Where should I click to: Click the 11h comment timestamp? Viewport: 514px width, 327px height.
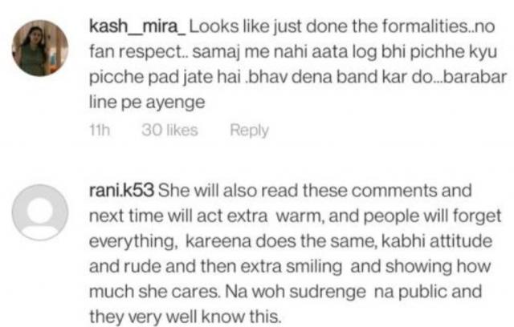(x=100, y=130)
